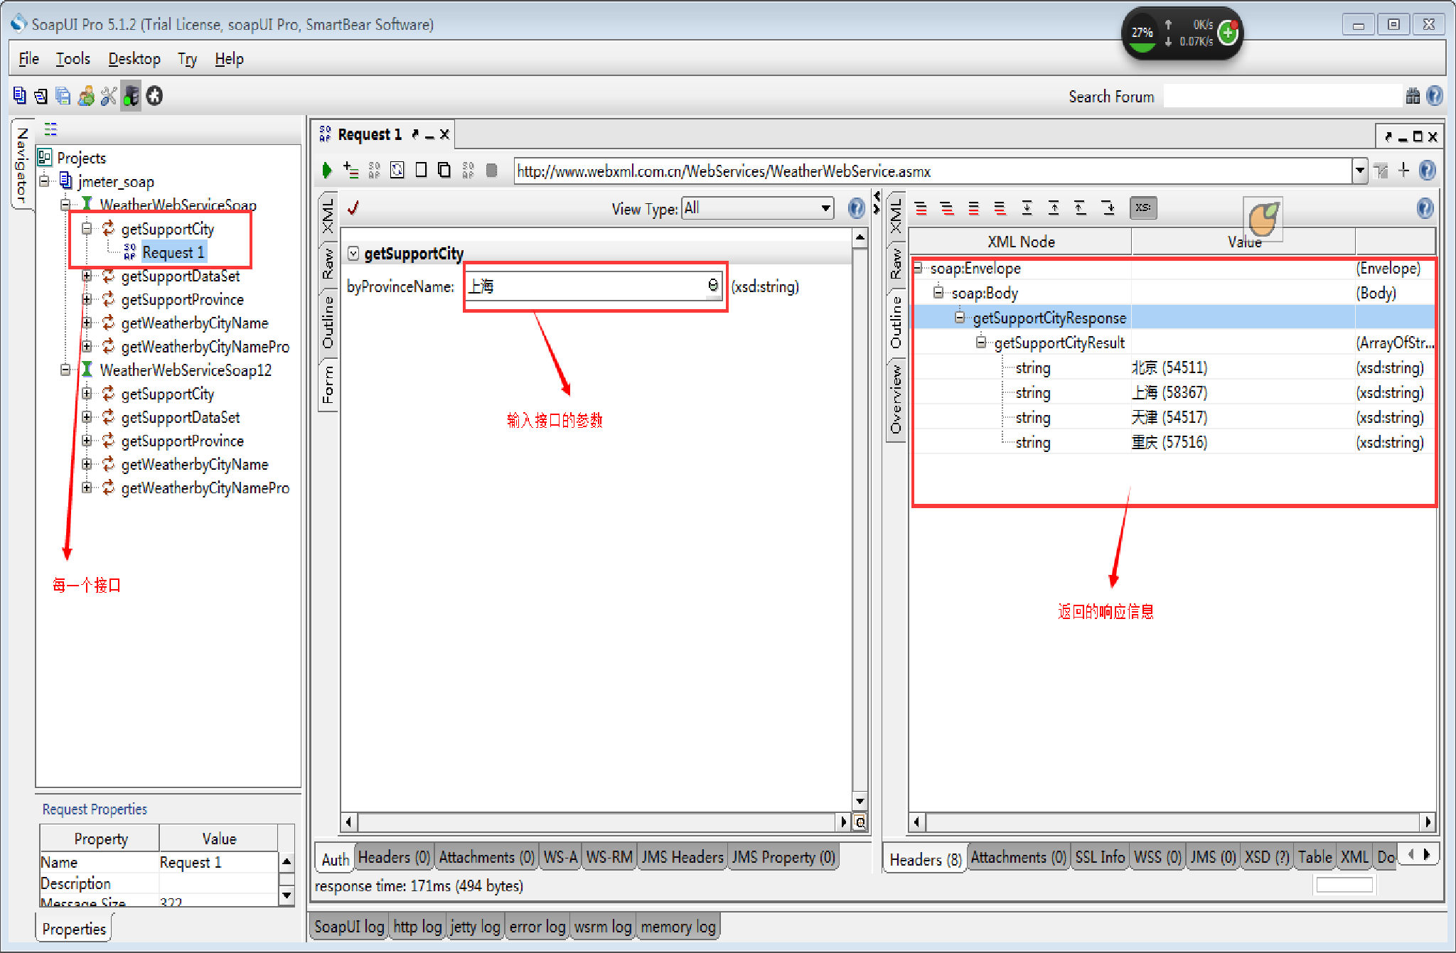Click add request to TestCase icon
Viewport: 1456px width, 953px height.
coord(351,171)
